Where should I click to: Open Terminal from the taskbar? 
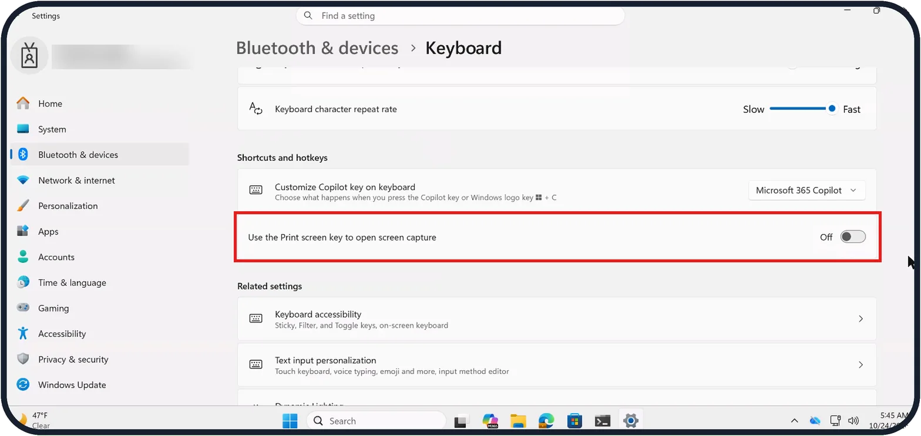click(603, 421)
